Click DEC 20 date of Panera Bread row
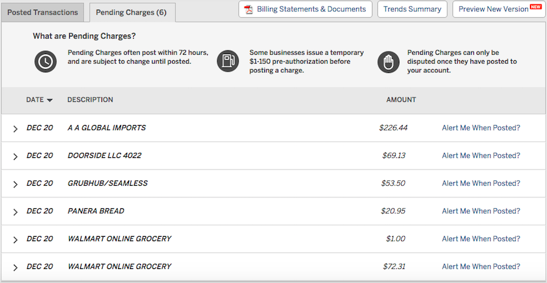This screenshot has height=283, width=547. (40, 211)
